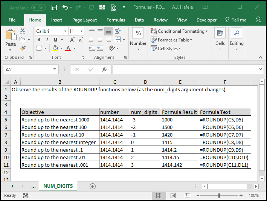
Task: Click the vertical scrollbar down arrow
Action: [262, 179]
